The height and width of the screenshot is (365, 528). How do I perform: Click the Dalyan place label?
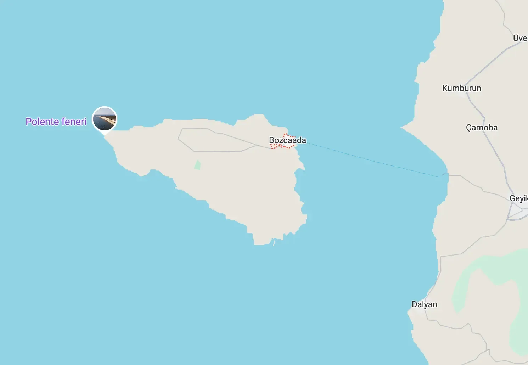pos(424,304)
